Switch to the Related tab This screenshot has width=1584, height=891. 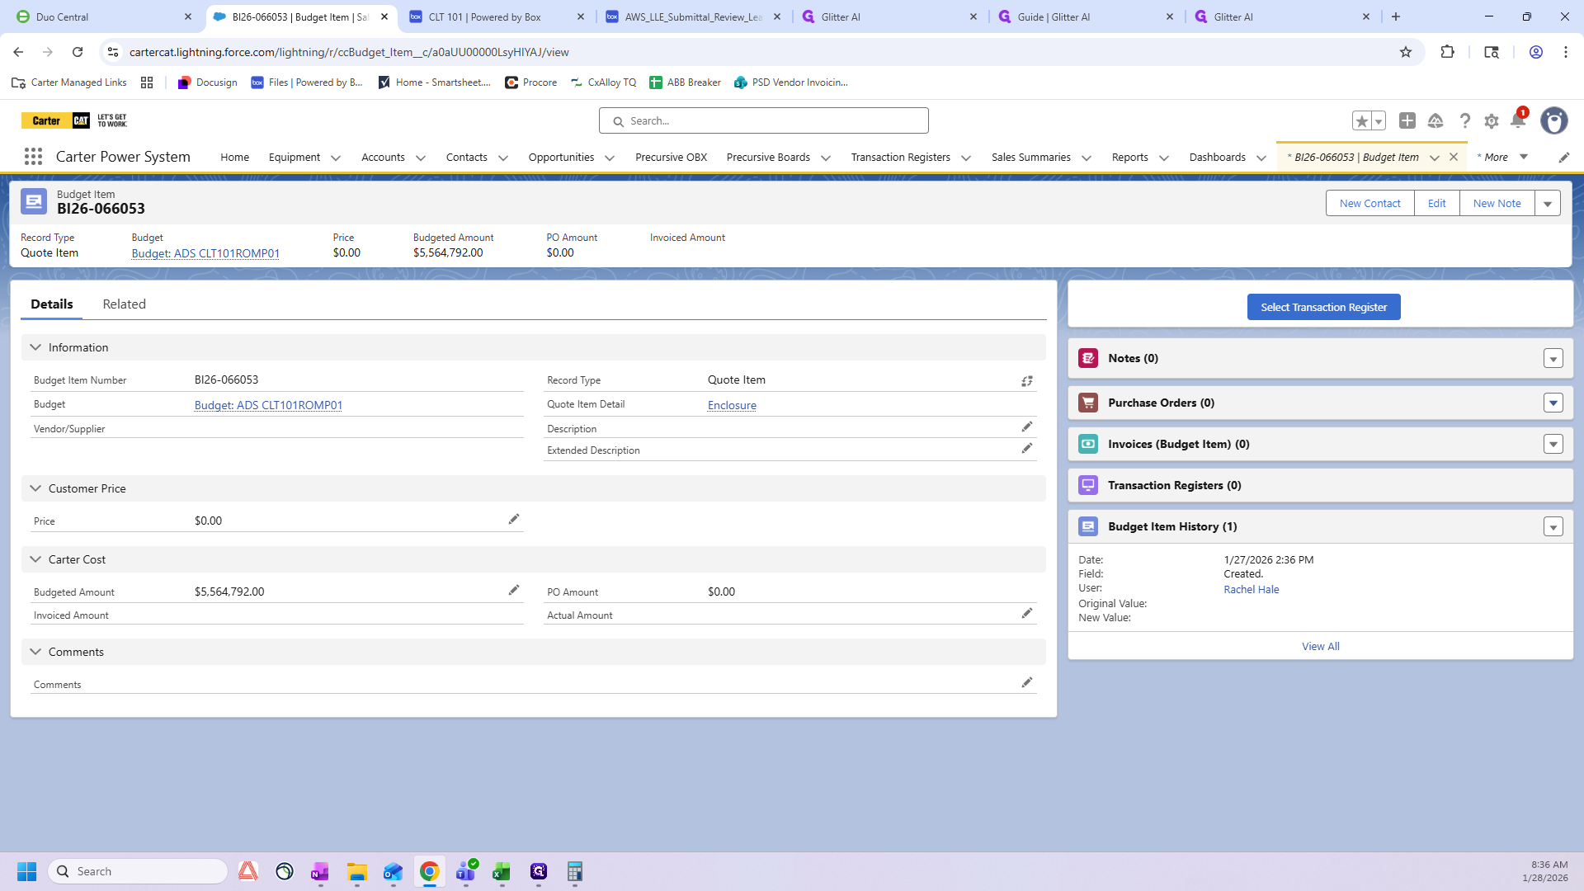pyautogui.click(x=124, y=304)
